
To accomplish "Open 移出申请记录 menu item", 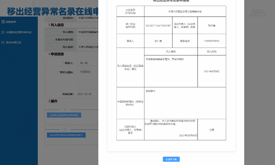I will pyautogui.click(x=14, y=42).
